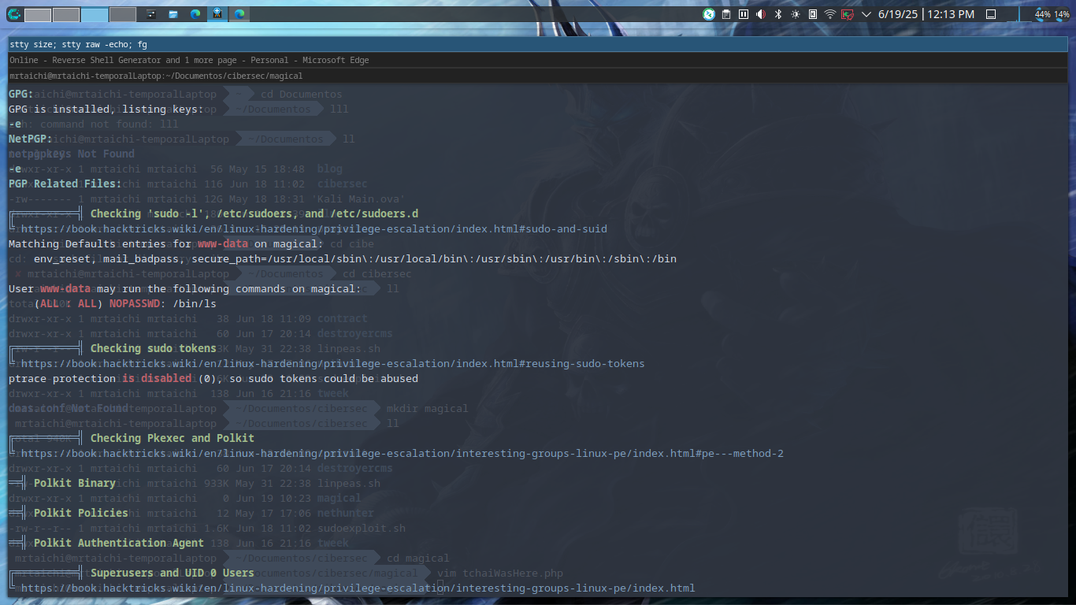Viewport: 1076px width, 605px height.
Task: Open the 6/19/25 12:13 PM clock
Action: (x=926, y=14)
